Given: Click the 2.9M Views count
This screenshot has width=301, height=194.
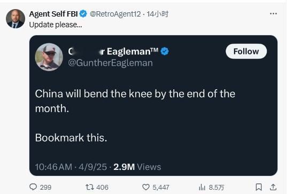Looking at the screenshot, I should click(x=137, y=167).
